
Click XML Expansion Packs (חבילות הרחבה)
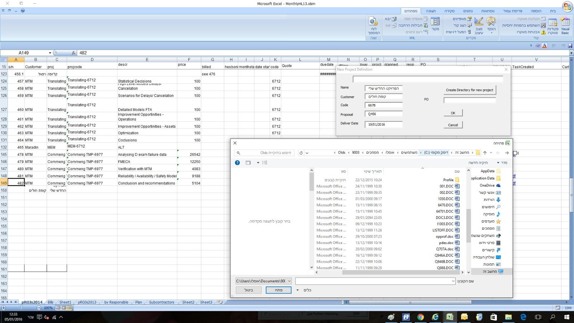tap(413, 25)
